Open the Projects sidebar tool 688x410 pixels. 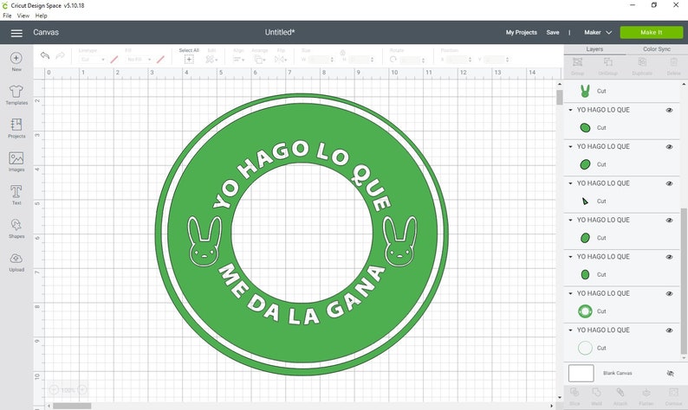click(x=16, y=128)
